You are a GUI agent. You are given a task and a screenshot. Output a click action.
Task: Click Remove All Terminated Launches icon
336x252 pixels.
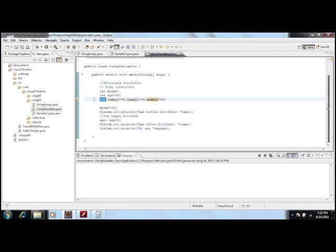[271, 155]
